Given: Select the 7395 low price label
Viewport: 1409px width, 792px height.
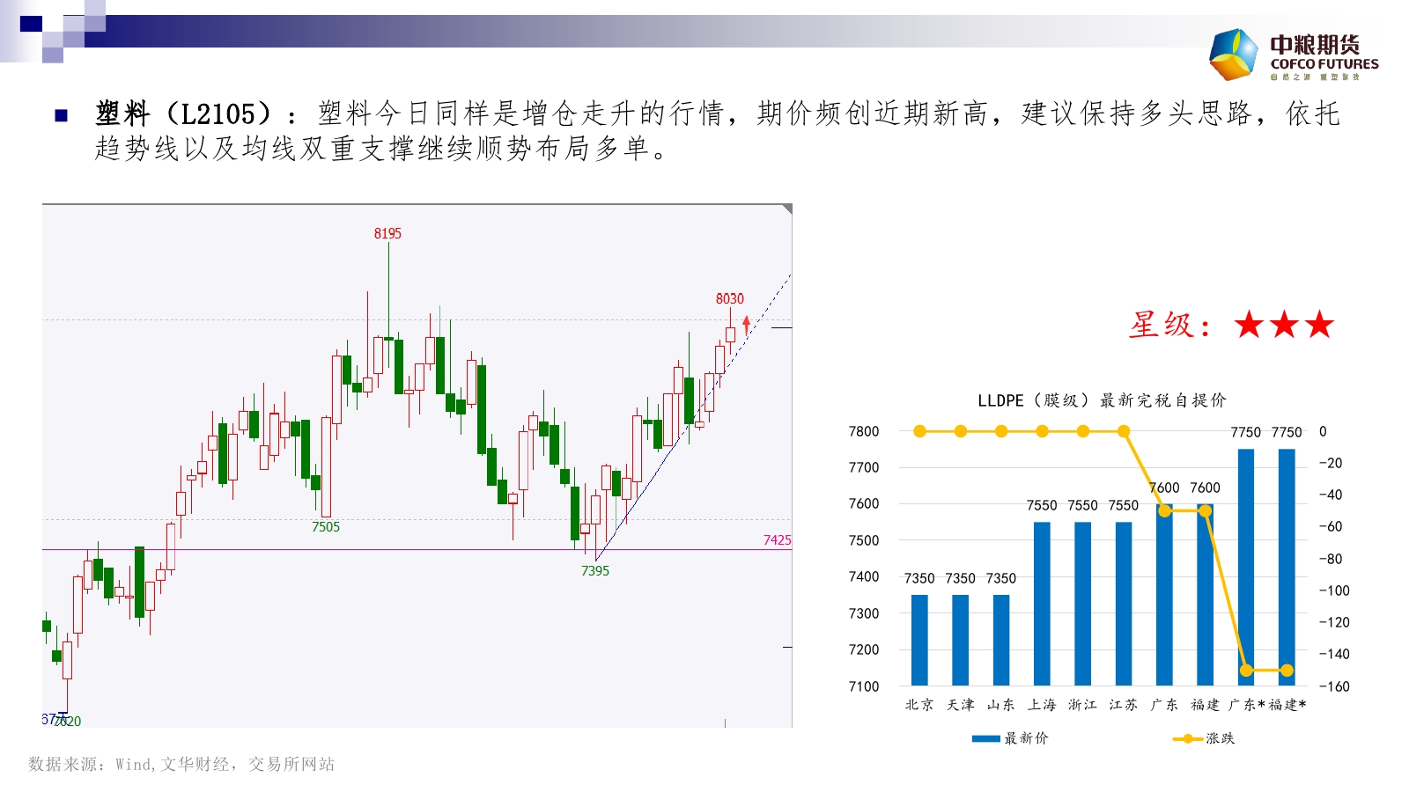Looking at the screenshot, I should 595,571.
